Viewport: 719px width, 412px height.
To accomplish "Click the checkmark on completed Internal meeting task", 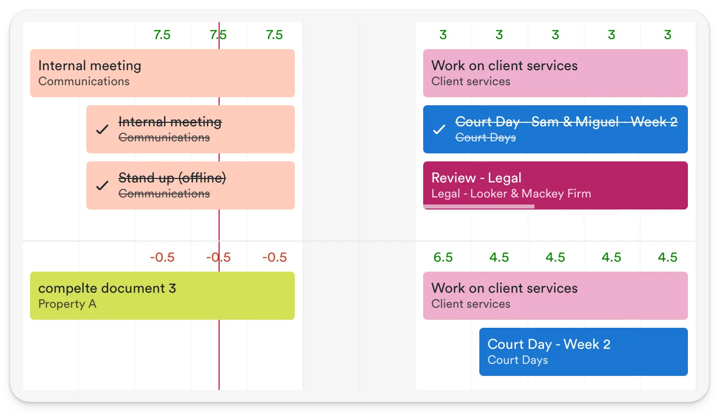I will click(x=102, y=129).
